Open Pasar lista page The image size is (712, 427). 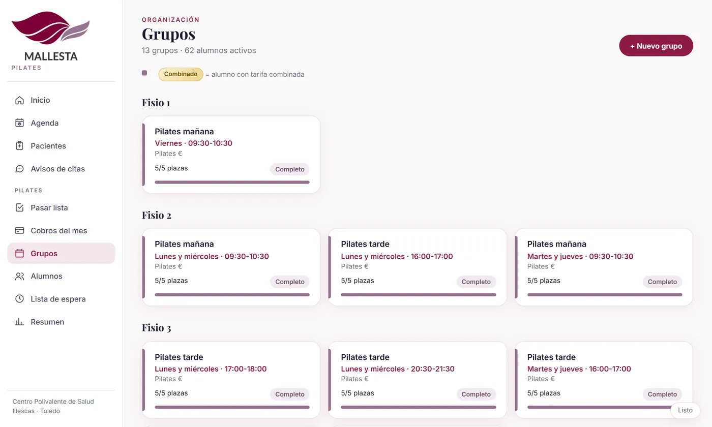pyautogui.click(x=61, y=207)
